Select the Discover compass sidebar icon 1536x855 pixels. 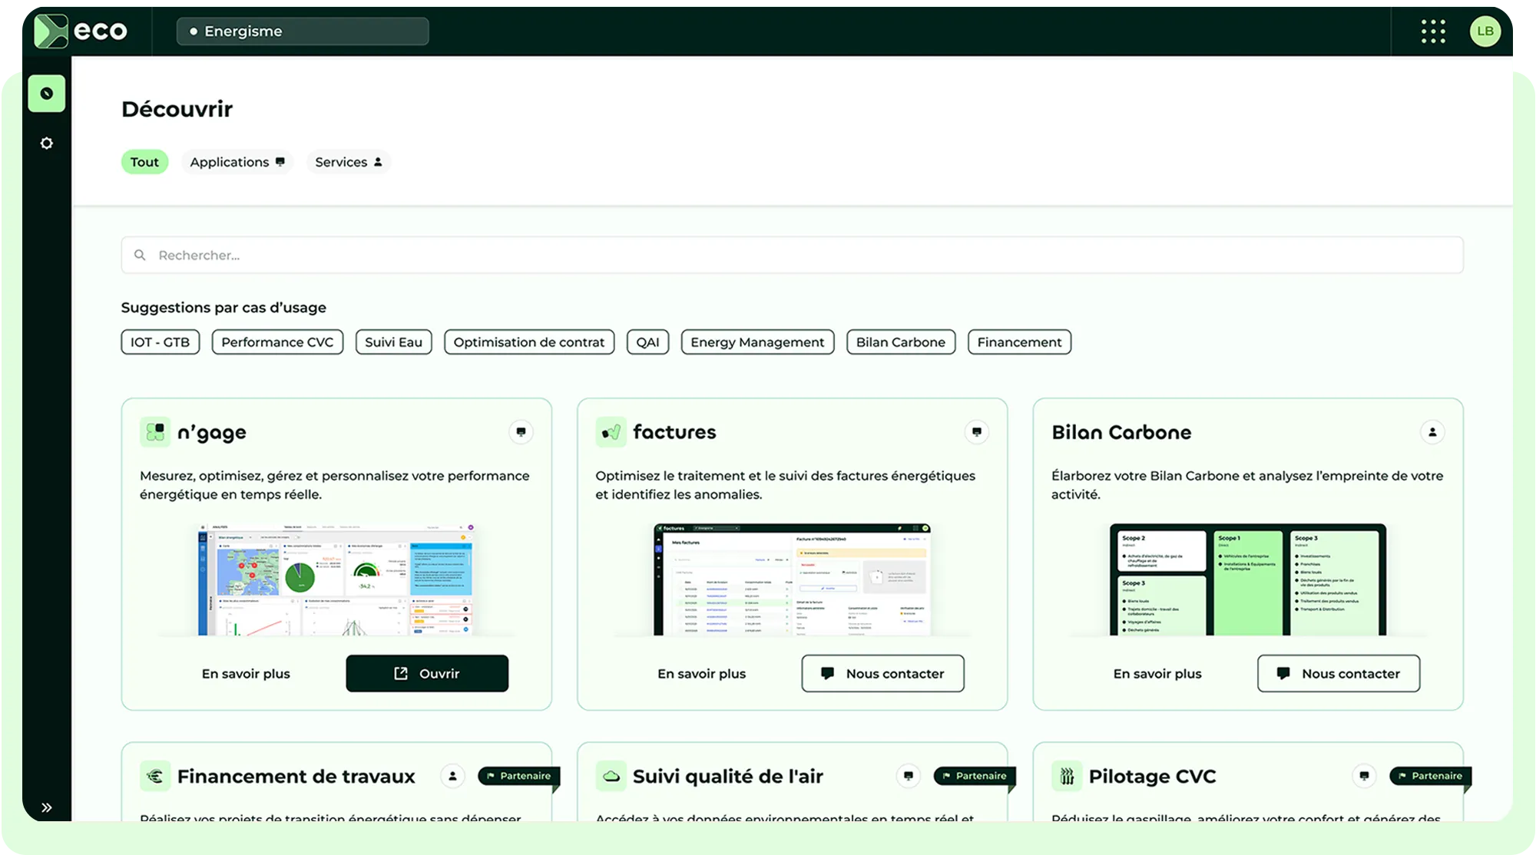pyautogui.click(x=47, y=94)
